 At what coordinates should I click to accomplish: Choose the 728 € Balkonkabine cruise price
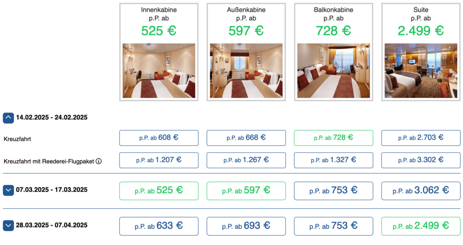(333, 138)
